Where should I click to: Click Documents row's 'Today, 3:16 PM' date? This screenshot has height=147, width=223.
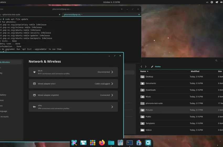click(x=196, y=83)
